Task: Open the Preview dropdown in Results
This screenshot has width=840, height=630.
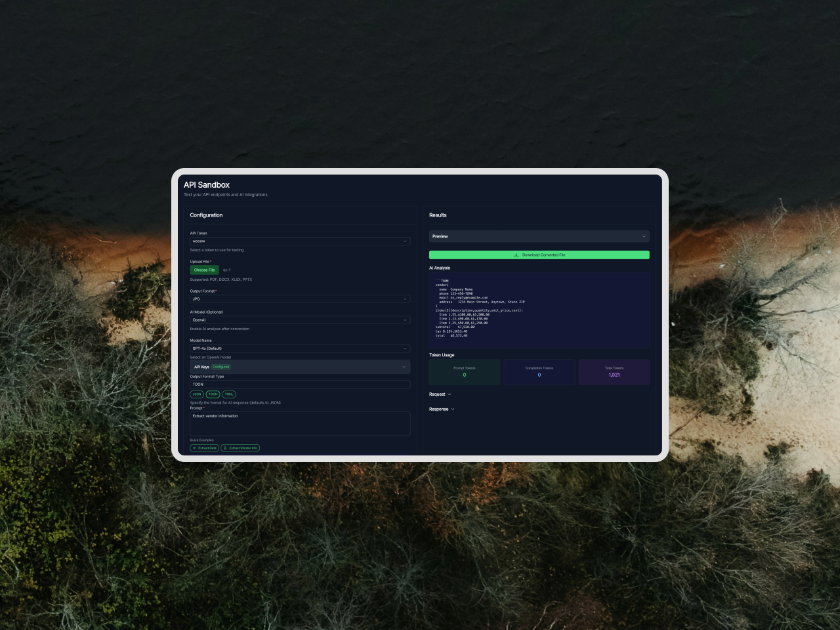Action: [x=539, y=236]
